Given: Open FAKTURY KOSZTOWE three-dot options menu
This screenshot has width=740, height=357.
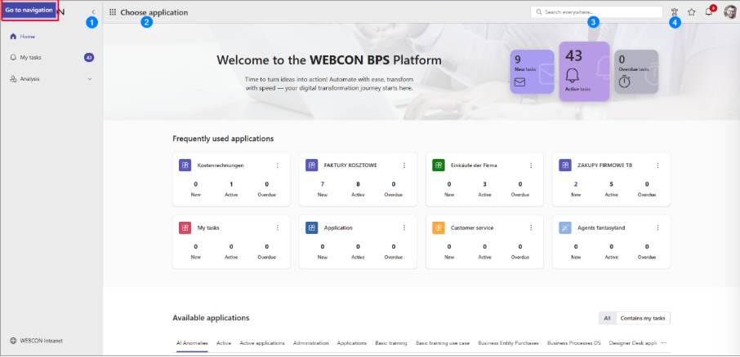Looking at the screenshot, I should 403,165.
